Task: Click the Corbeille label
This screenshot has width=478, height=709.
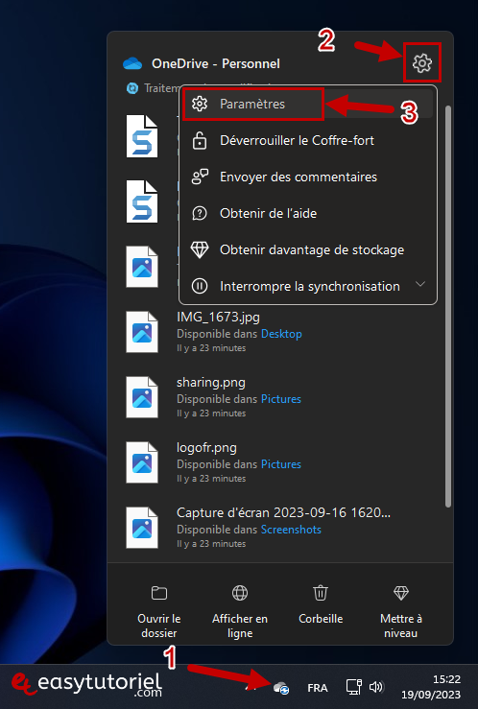Action: [321, 619]
